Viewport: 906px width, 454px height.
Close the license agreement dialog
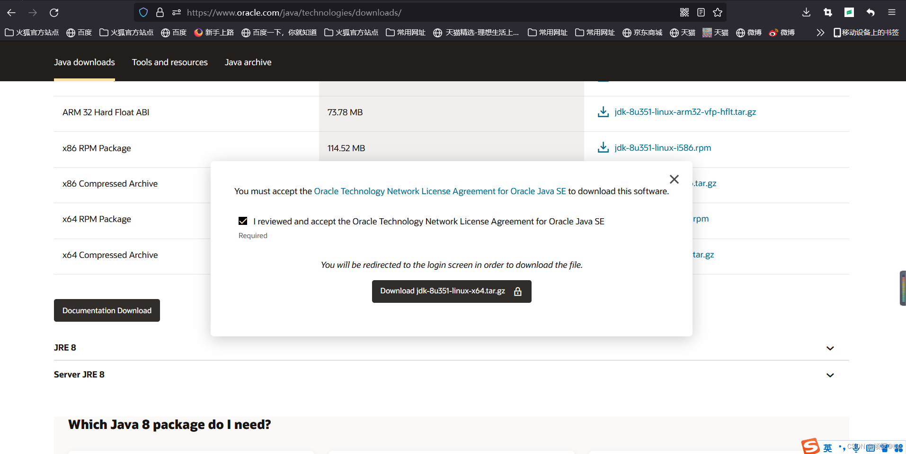(x=675, y=180)
